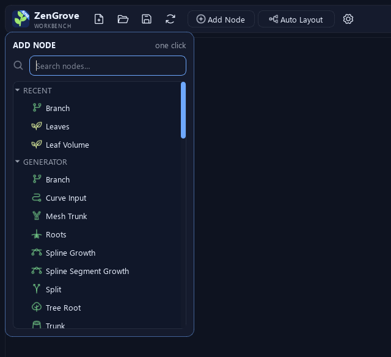Click the ZenGrove sprout logo icon
391x357 pixels.
click(21, 19)
